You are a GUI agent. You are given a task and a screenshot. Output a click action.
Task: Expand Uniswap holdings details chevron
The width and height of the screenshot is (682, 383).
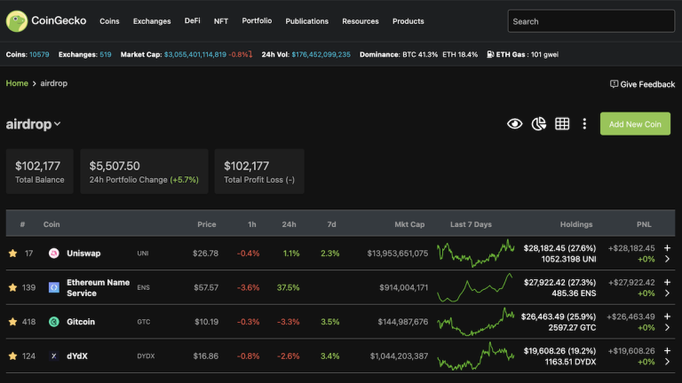click(667, 259)
